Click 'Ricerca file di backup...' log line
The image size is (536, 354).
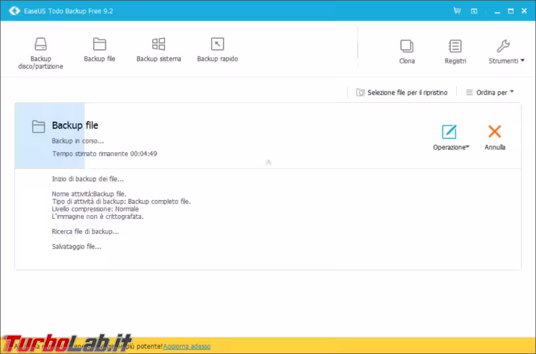(85, 231)
